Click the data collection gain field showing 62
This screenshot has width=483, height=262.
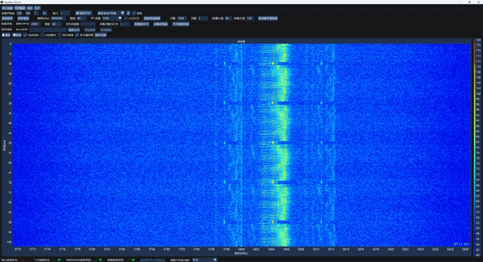point(56,24)
